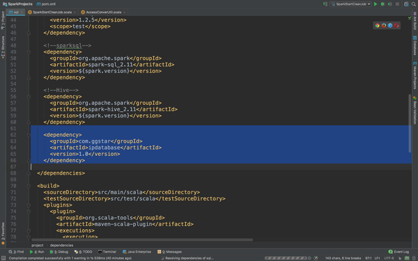Open pom.xml preview in Chrome
The image size is (418, 261).
[x=377, y=26]
